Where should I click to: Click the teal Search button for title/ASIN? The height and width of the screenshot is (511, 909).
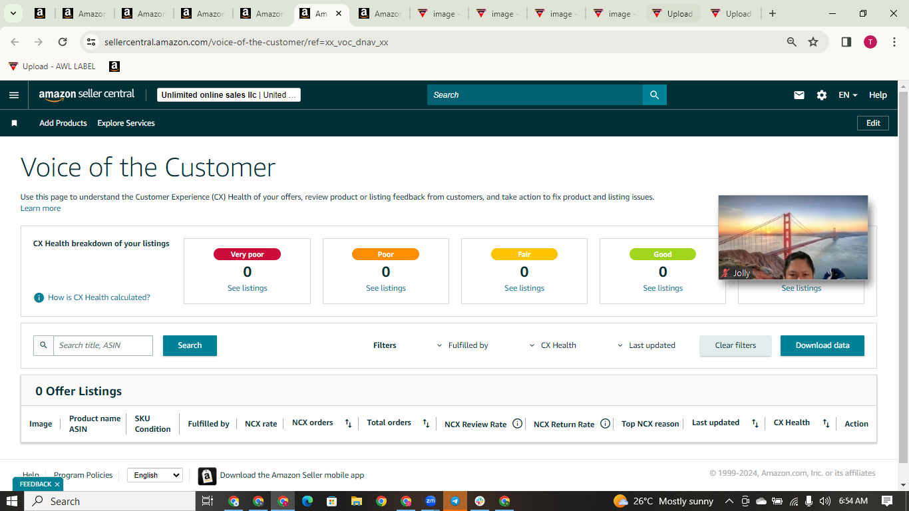coord(190,345)
